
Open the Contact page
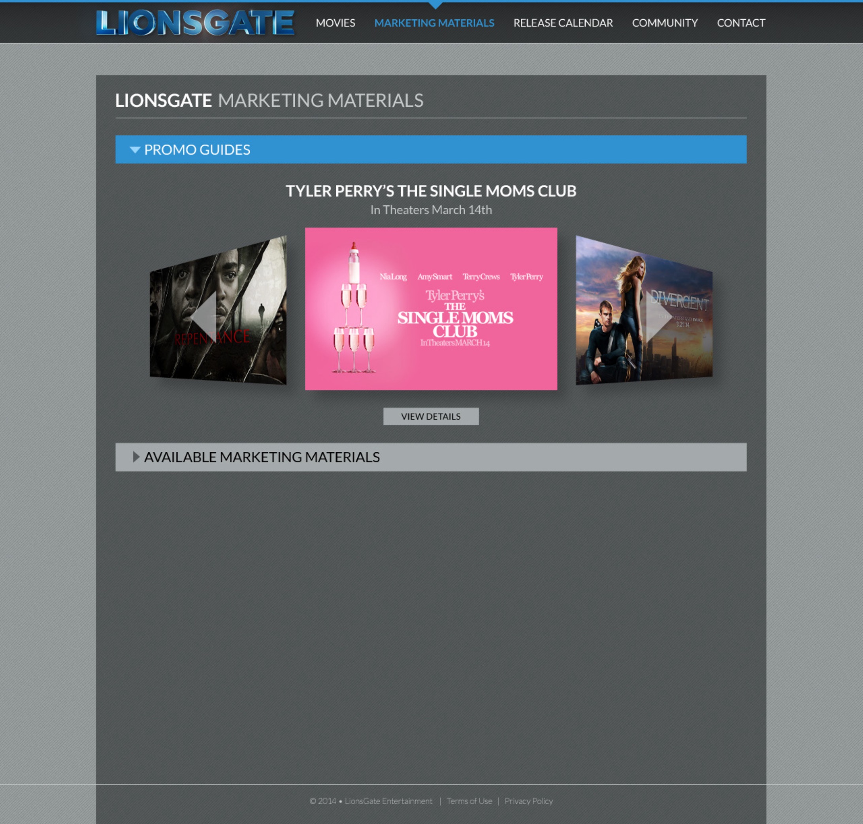click(741, 23)
